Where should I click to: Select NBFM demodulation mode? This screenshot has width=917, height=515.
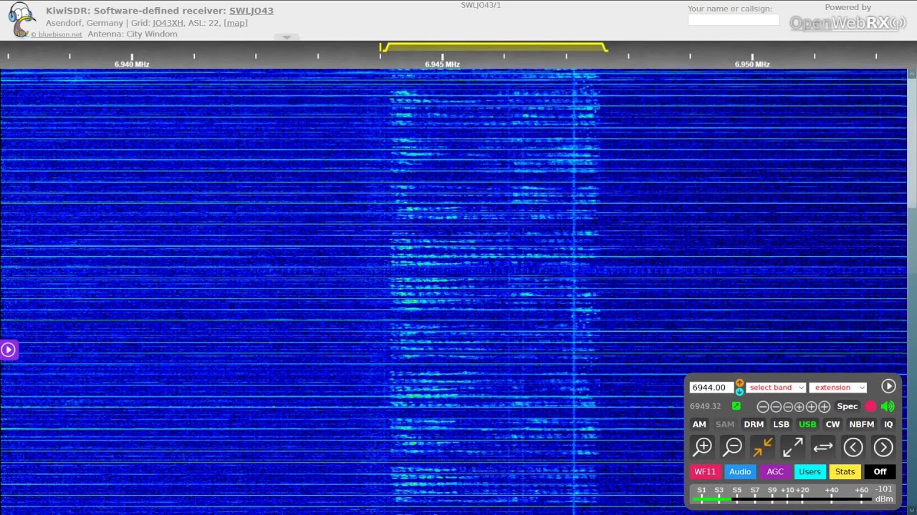coord(862,424)
